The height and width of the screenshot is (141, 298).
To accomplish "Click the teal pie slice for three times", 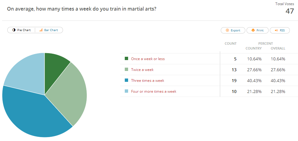I will [33, 116].
